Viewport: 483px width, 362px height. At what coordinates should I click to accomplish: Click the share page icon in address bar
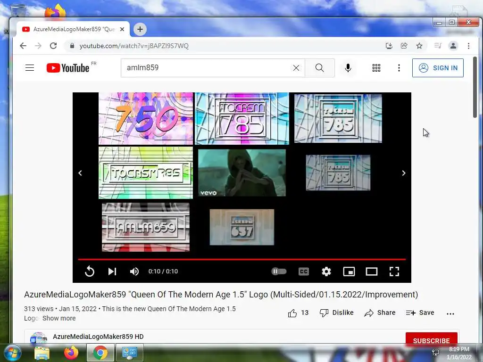pos(404,46)
